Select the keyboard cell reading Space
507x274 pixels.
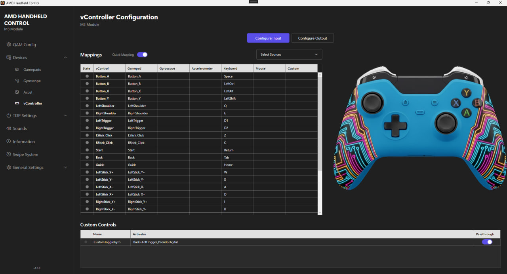237,76
